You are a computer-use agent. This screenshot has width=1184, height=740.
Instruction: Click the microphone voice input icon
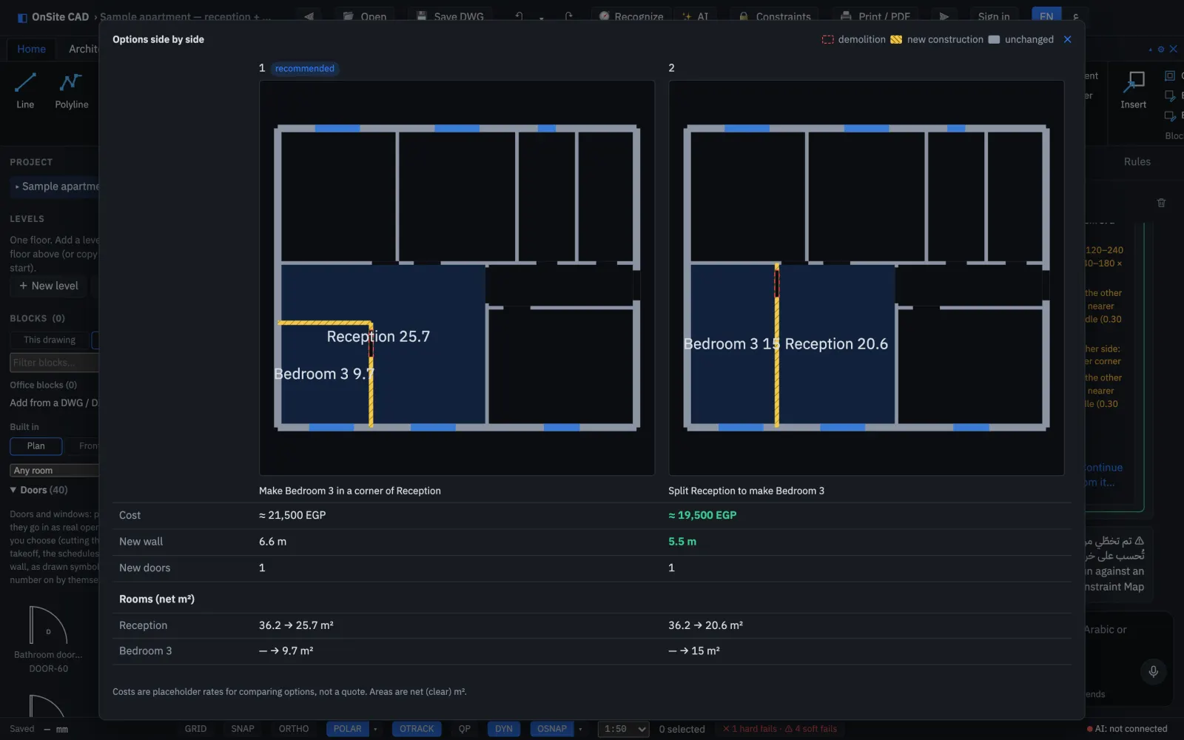click(x=1153, y=671)
